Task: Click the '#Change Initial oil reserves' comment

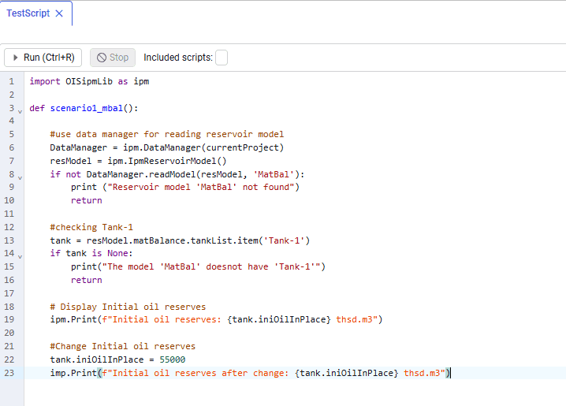Action: 123,346
